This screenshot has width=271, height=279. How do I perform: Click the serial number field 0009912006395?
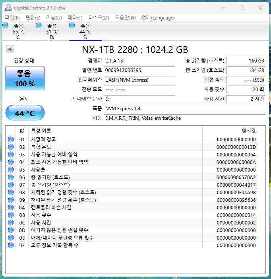(x=139, y=70)
